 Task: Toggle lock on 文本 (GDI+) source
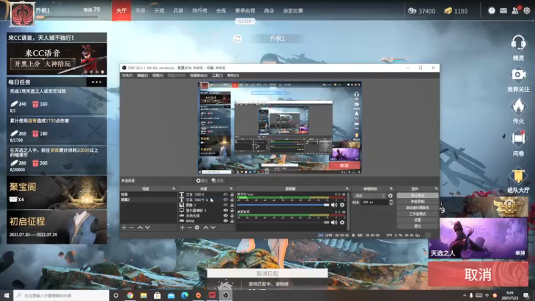[232, 194]
